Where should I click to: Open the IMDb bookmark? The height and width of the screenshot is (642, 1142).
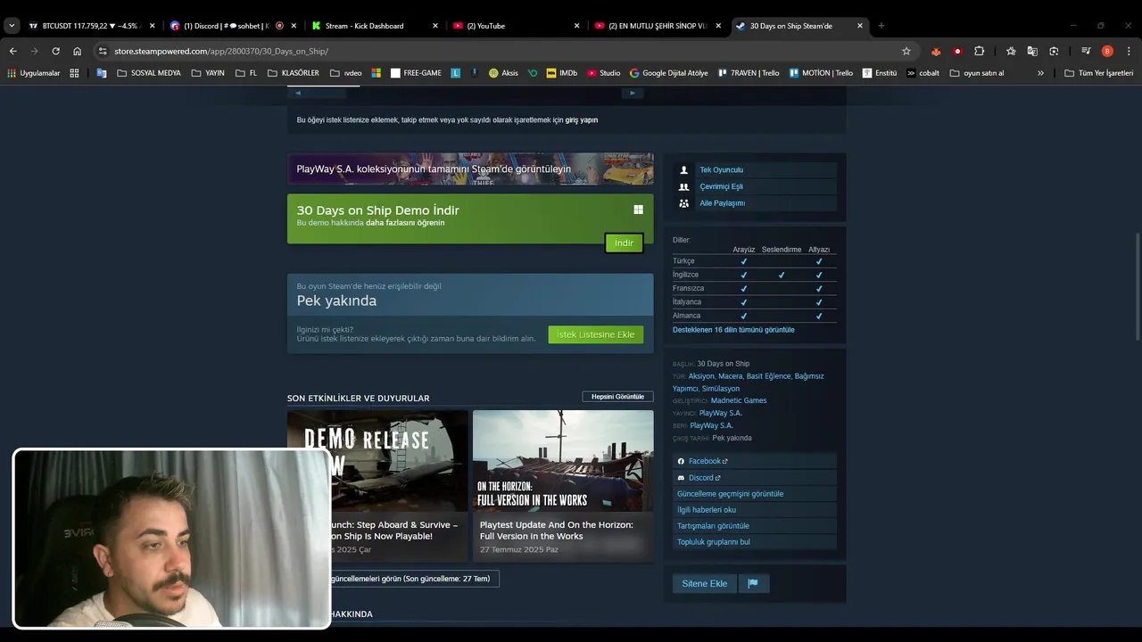pos(561,73)
